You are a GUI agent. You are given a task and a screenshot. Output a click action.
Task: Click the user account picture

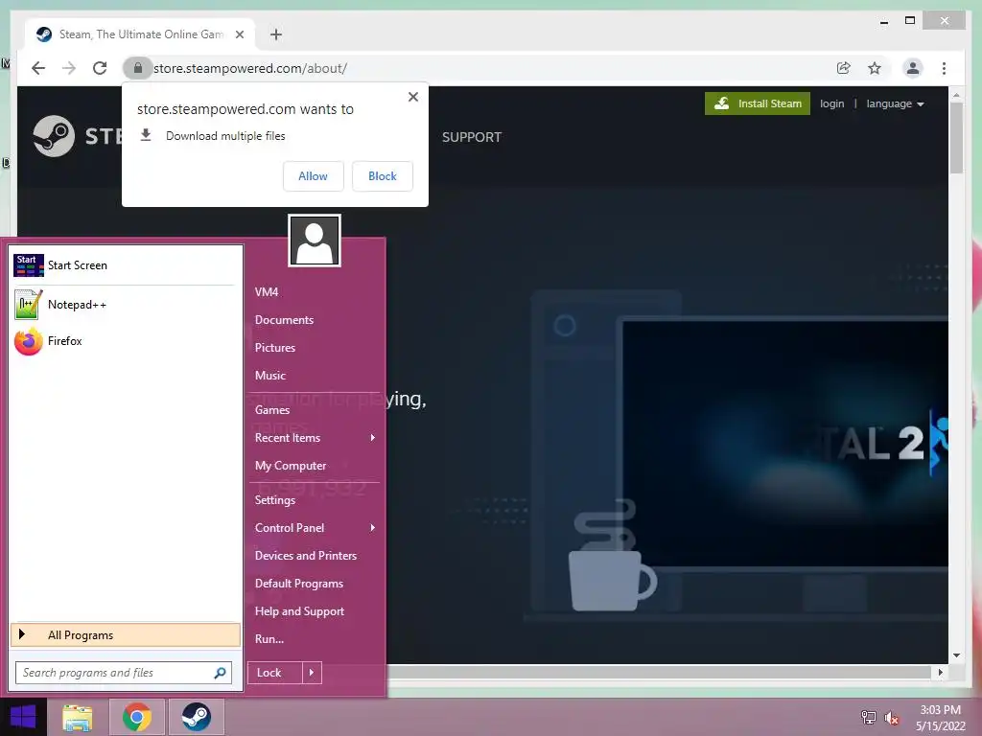(x=315, y=241)
